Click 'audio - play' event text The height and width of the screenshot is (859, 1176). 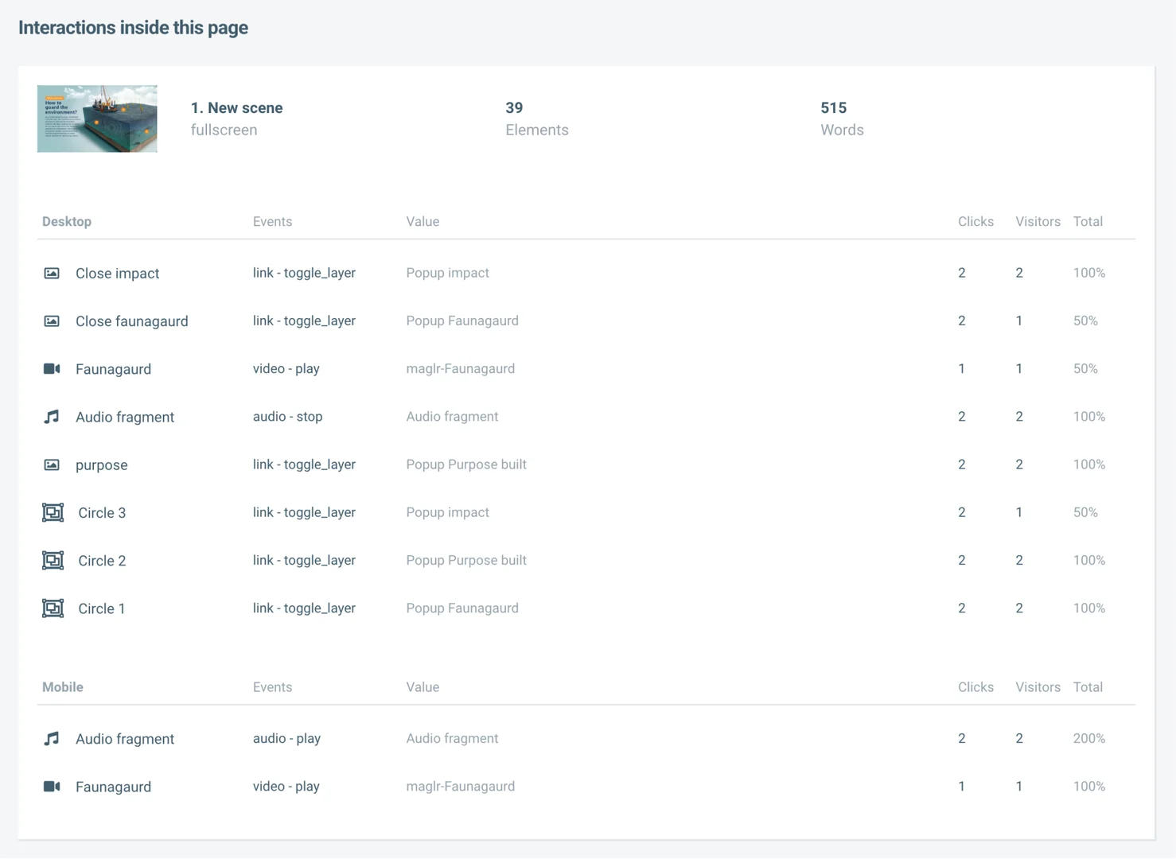[x=286, y=739]
